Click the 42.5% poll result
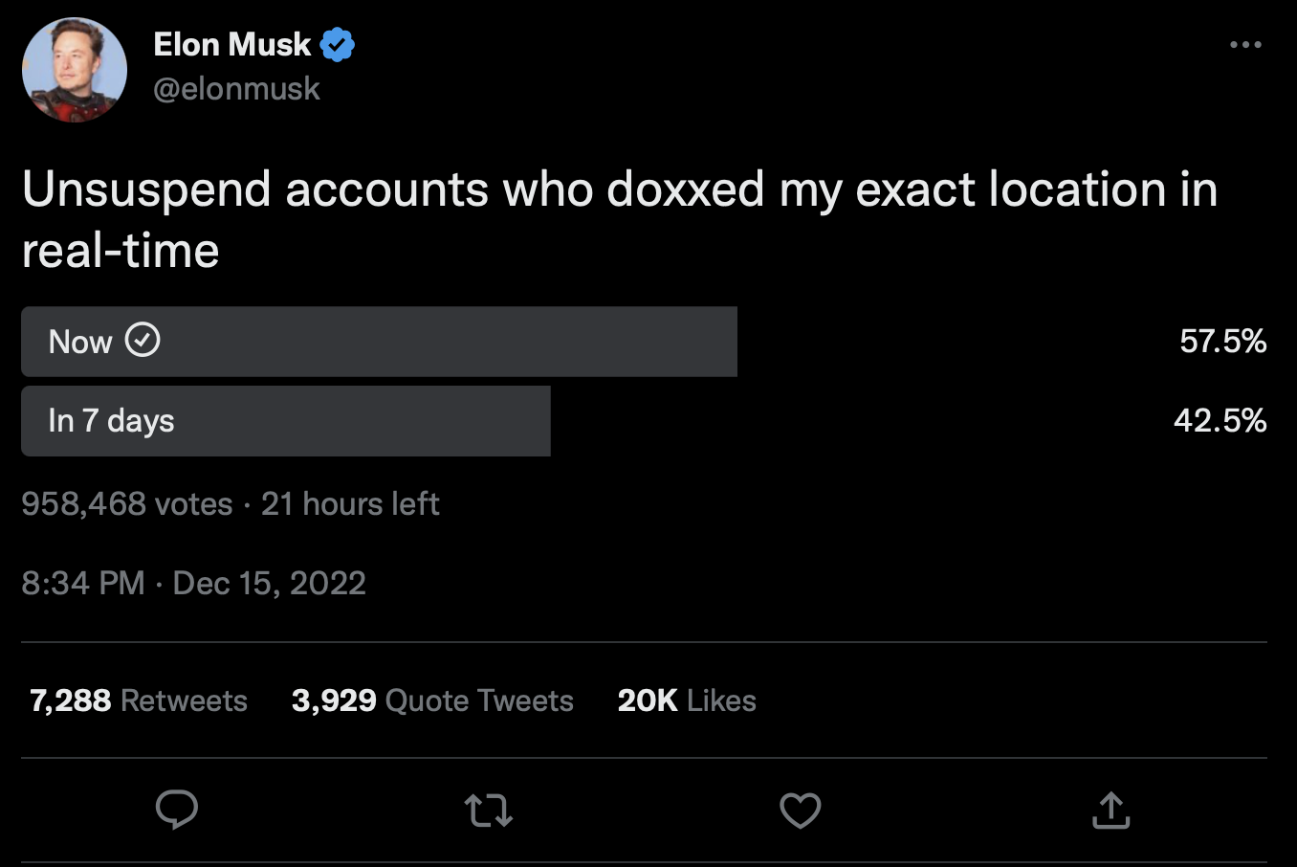 coord(1220,421)
